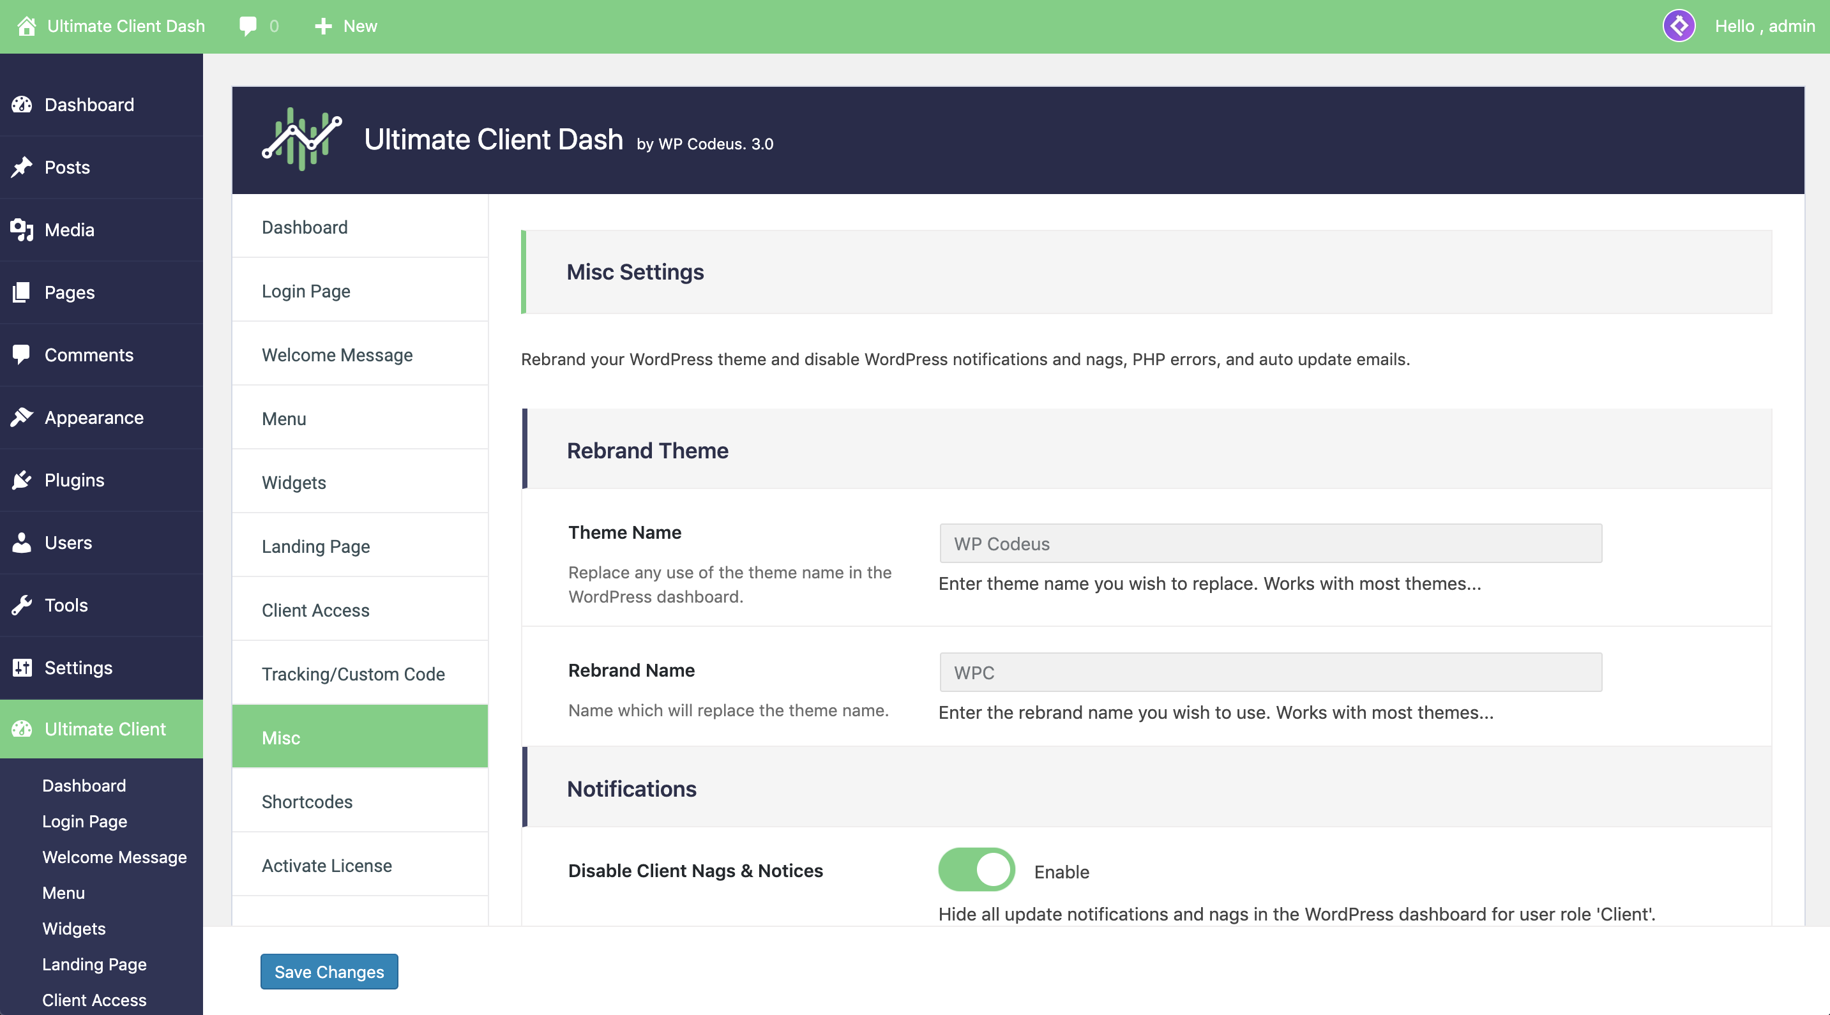Click the plus New icon
This screenshot has width=1830, height=1015.
click(x=323, y=26)
